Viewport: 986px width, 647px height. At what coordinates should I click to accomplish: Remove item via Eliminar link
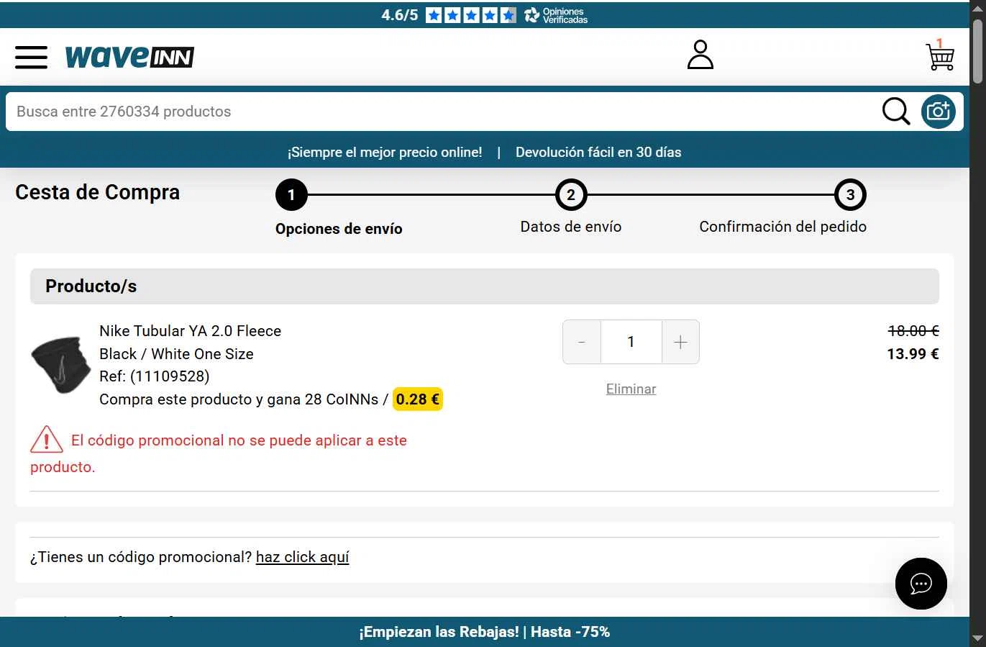pos(631,389)
